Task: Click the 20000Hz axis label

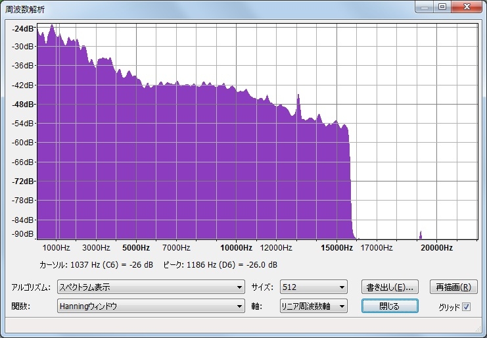Action: pyautogui.click(x=436, y=248)
